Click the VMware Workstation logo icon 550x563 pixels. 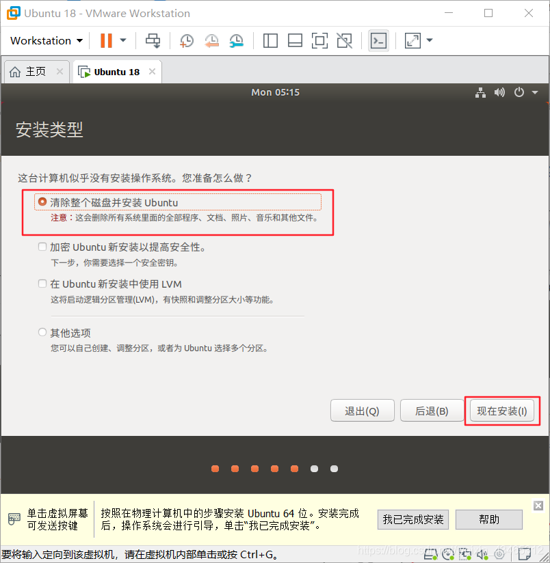coord(13,13)
